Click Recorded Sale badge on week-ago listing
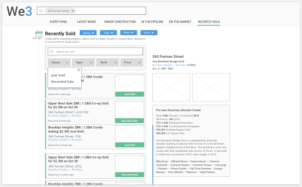 130,121
